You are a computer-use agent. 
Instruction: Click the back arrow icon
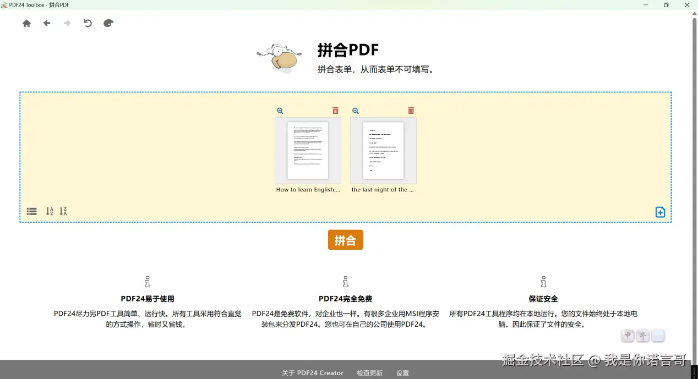click(47, 23)
